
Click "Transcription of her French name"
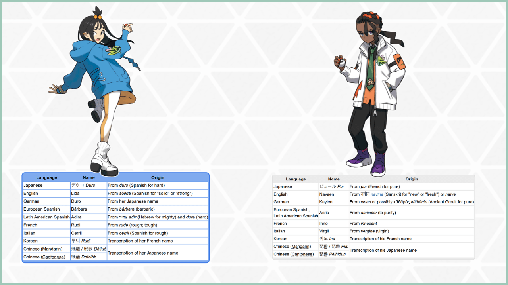(x=140, y=241)
